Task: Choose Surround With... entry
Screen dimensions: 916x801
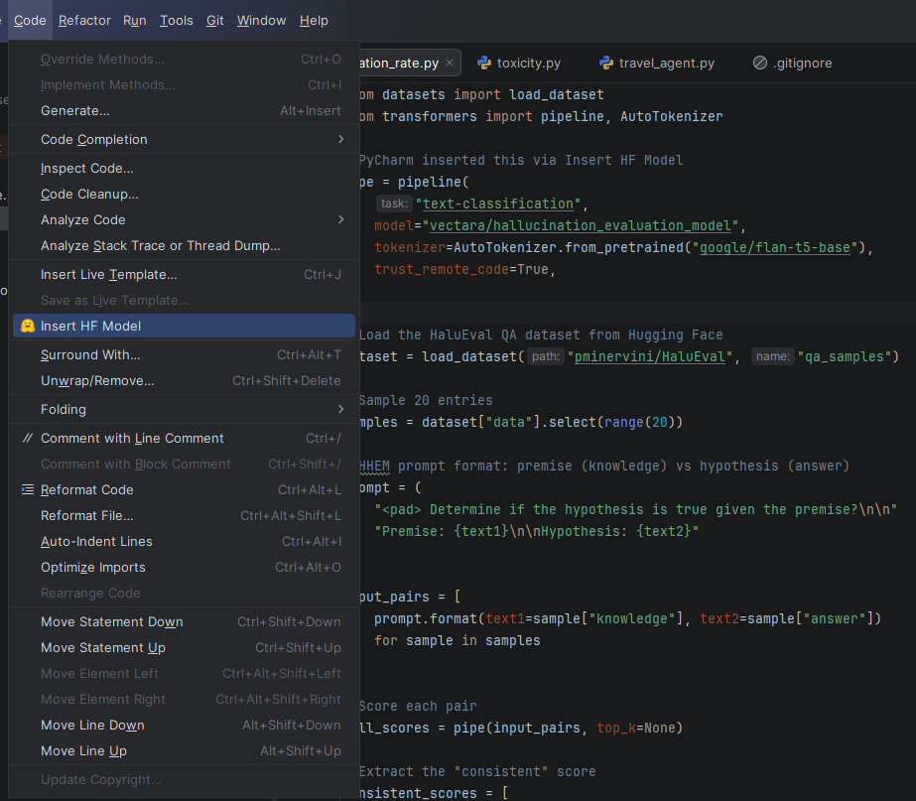Action: click(x=184, y=354)
